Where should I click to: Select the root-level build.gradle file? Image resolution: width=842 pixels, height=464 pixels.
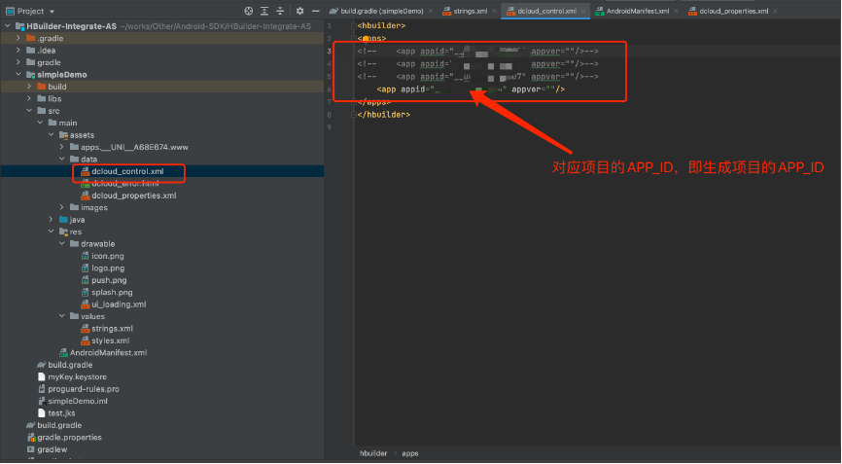pos(59,425)
